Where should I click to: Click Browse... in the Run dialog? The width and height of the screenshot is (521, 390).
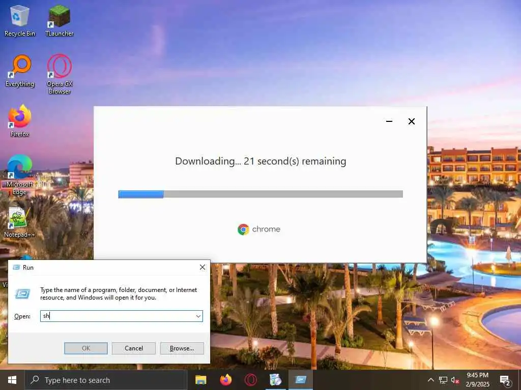coord(182,348)
